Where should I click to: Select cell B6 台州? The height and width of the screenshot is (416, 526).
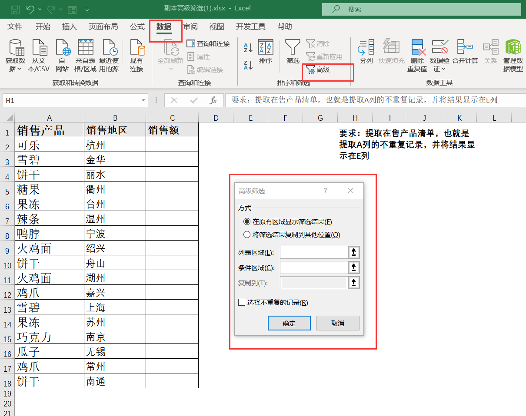pos(115,204)
